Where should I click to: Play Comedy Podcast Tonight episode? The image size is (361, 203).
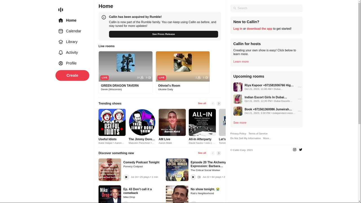tap(126, 177)
